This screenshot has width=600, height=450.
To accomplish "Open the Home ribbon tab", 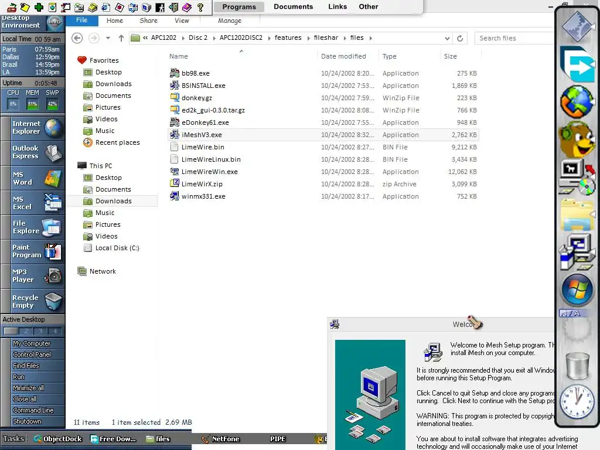I will tap(115, 21).
